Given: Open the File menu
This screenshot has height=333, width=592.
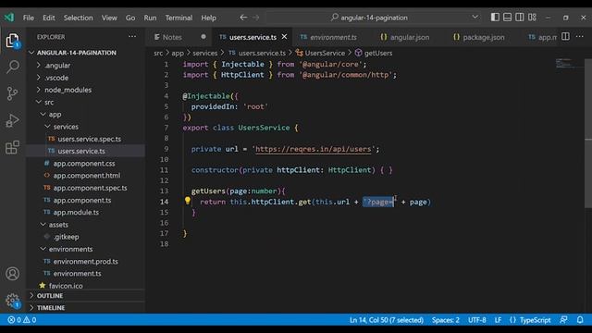Looking at the screenshot, I should coord(29,18).
